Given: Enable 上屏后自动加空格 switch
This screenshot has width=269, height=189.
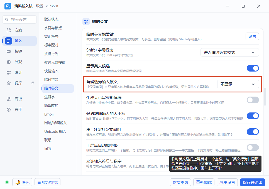Looking at the screenshot, I should coord(253,148).
